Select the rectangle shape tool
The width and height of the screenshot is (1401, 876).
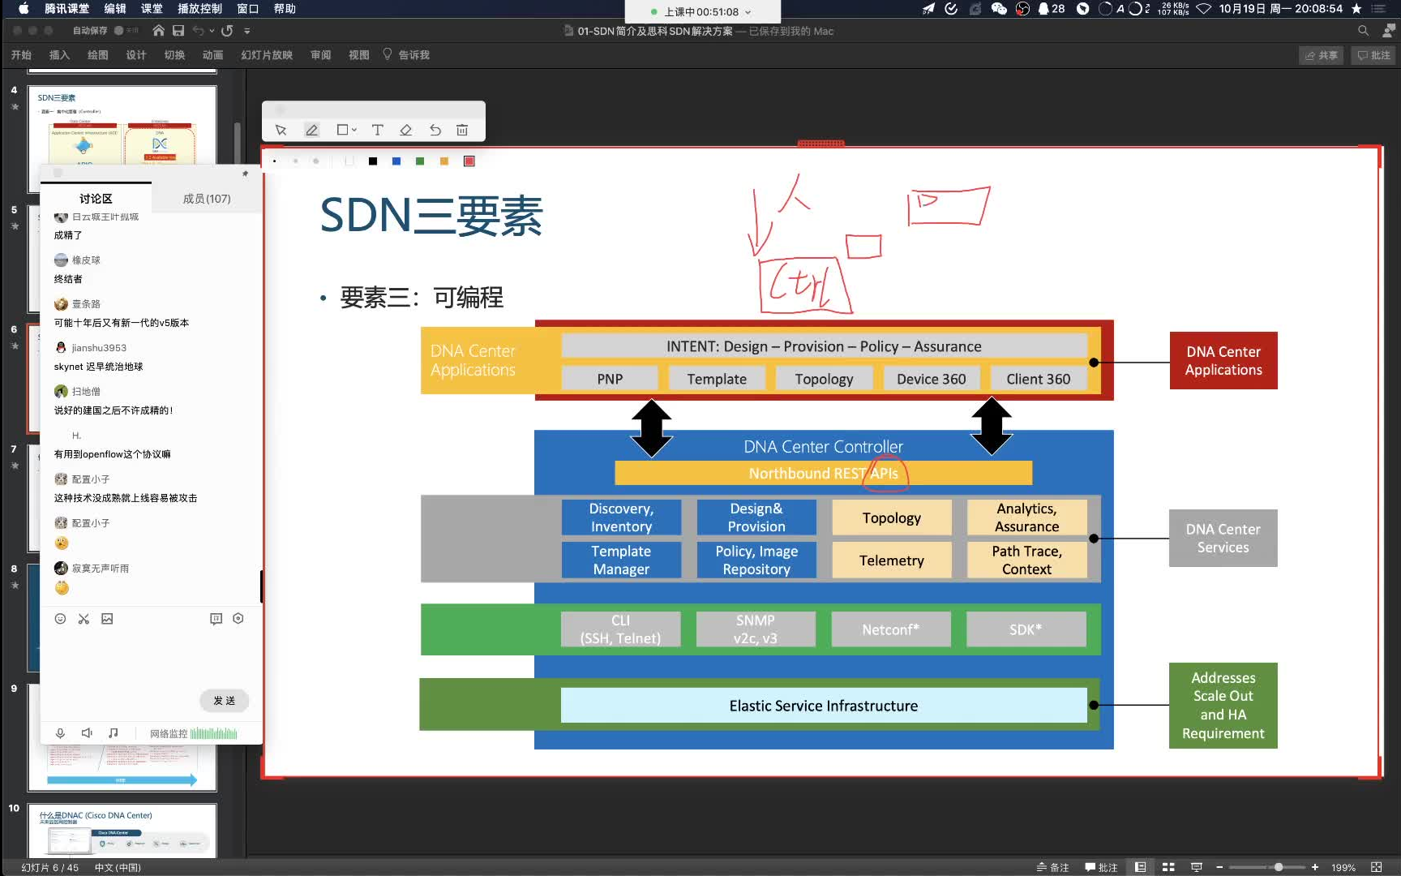(342, 130)
